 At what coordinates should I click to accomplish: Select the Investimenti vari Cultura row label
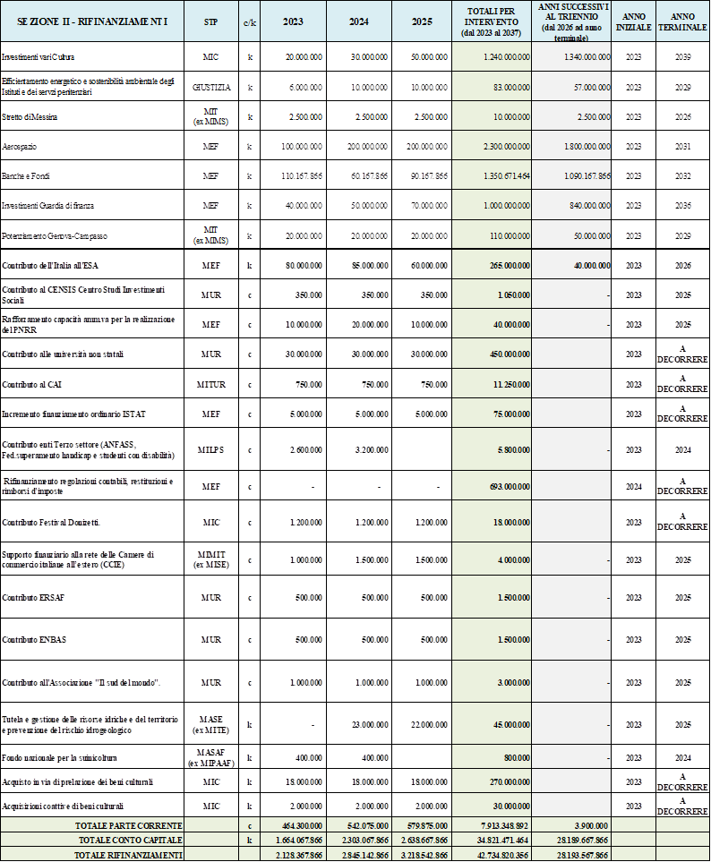point(39,56)
